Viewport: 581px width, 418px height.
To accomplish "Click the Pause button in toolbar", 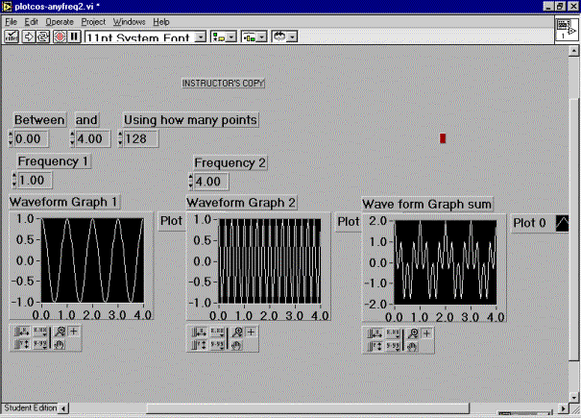I will [x=74, y=37].
